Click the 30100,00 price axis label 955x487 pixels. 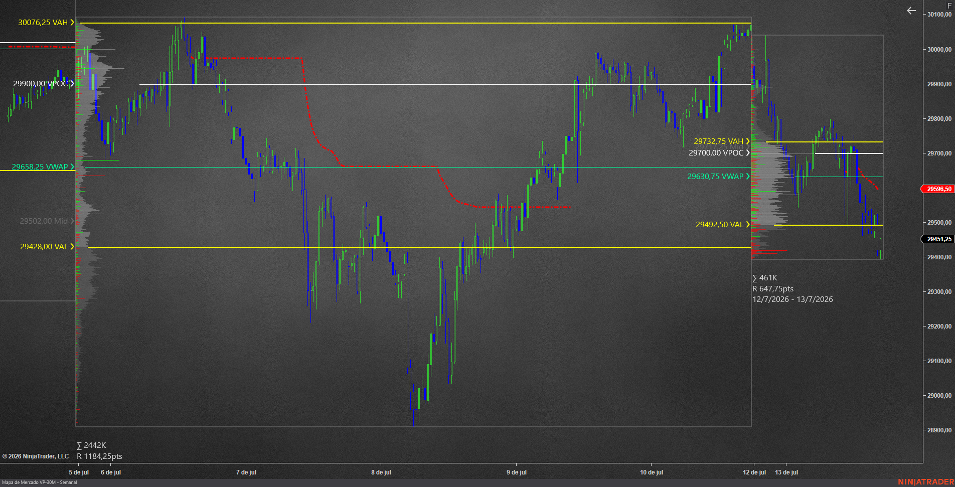[939, 15]
